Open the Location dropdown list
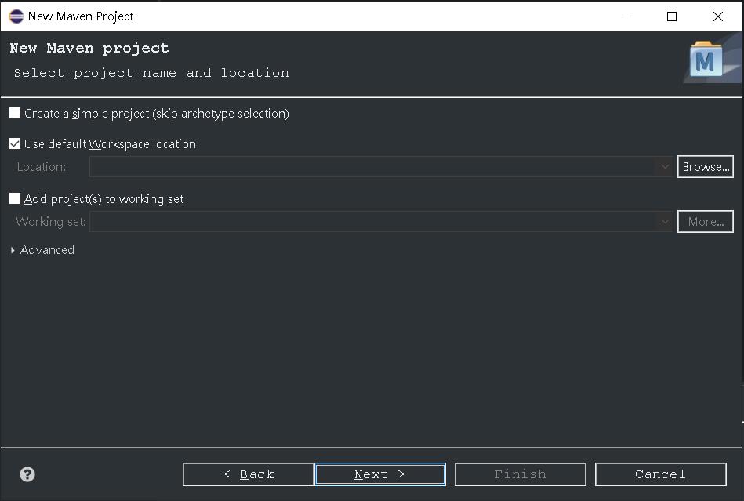The width and height of the screenshot is (744, 501). [665, 166]
